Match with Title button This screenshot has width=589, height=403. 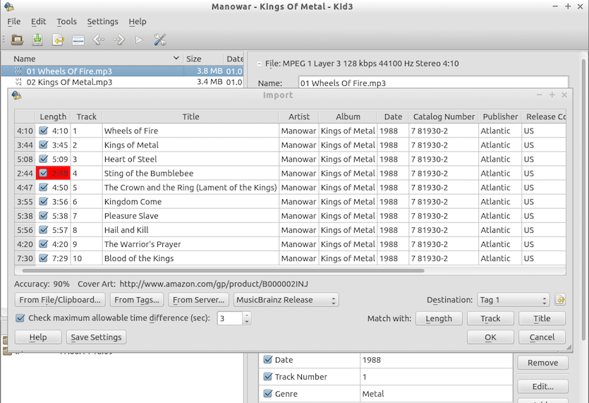(x=542, y=318)
